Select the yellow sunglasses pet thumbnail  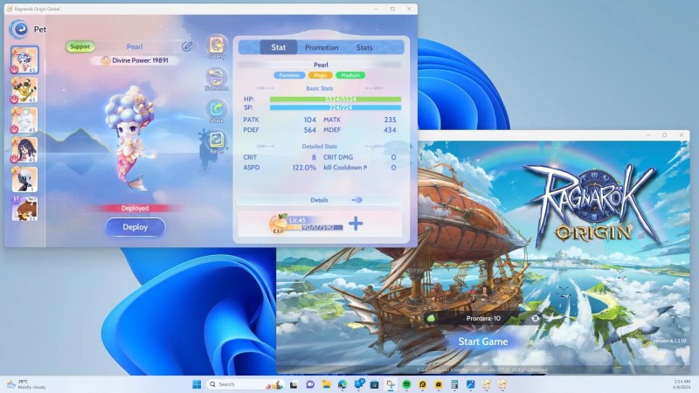click(x=24, y=90)
